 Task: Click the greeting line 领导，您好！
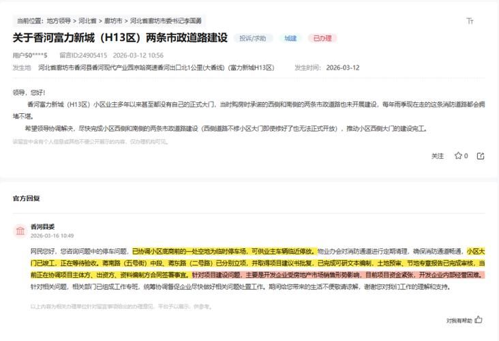click(29, 93)
